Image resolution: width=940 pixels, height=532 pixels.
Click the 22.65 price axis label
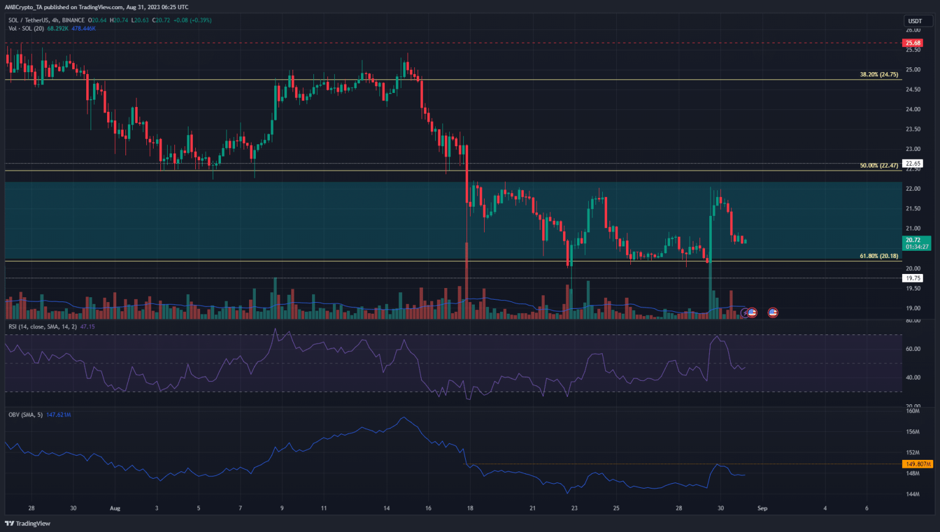(x=913, y=163)
